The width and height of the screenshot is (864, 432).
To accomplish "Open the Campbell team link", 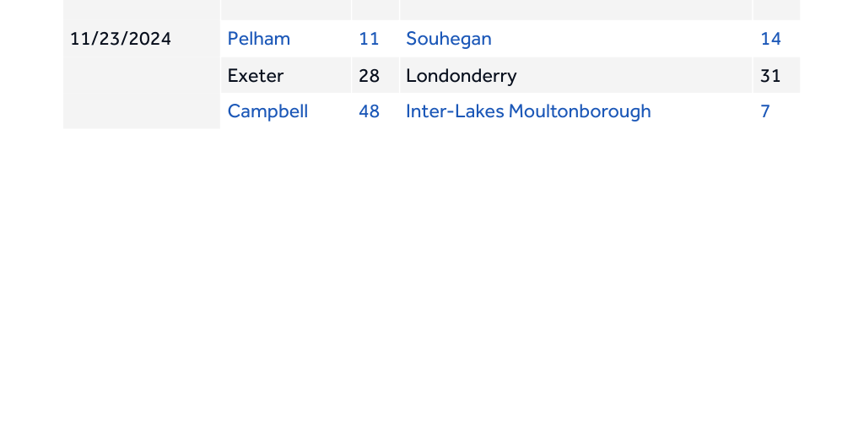I will point(267,111).
